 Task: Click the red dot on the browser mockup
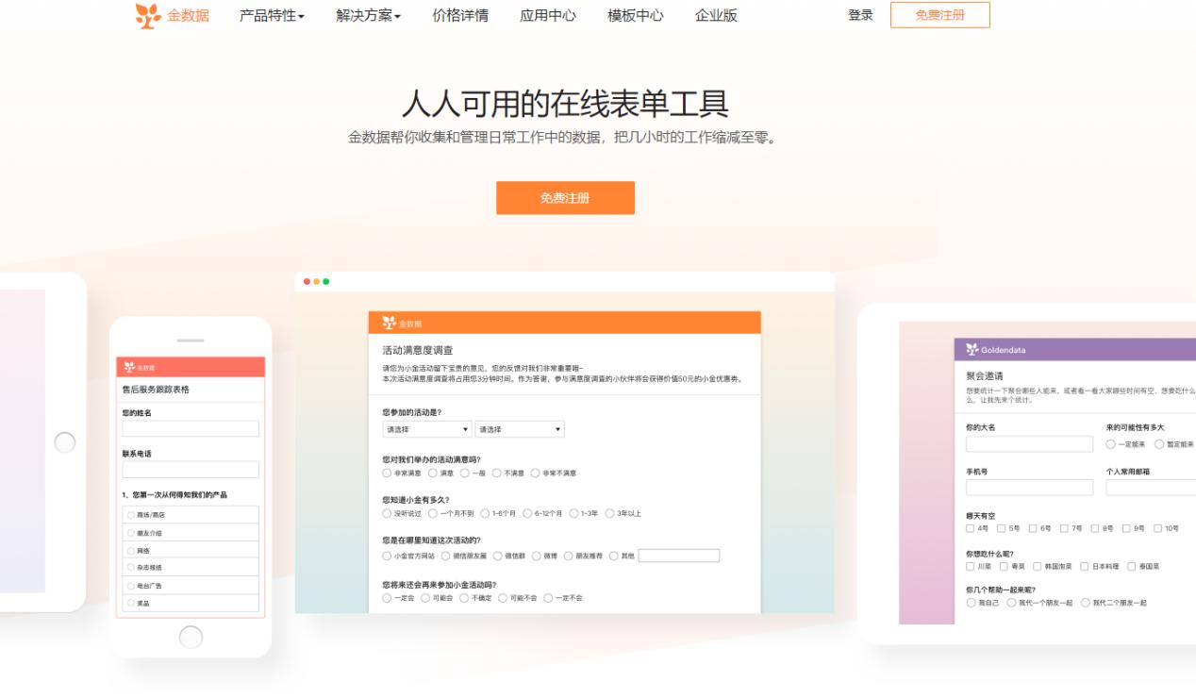click(x=305, y=280)
